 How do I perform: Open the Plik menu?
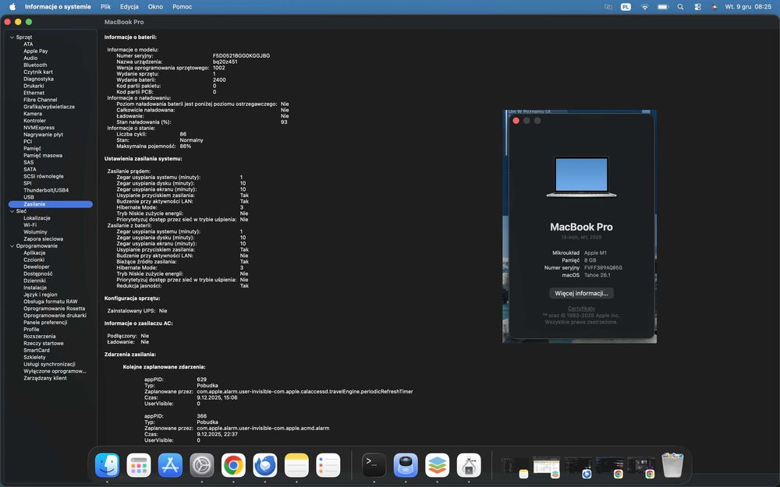[x=105, y=7]
